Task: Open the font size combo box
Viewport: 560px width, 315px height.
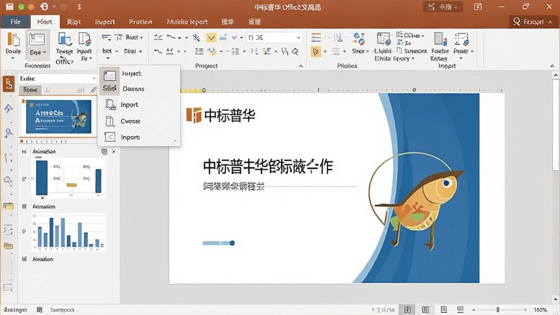Action: coord(275,38)
